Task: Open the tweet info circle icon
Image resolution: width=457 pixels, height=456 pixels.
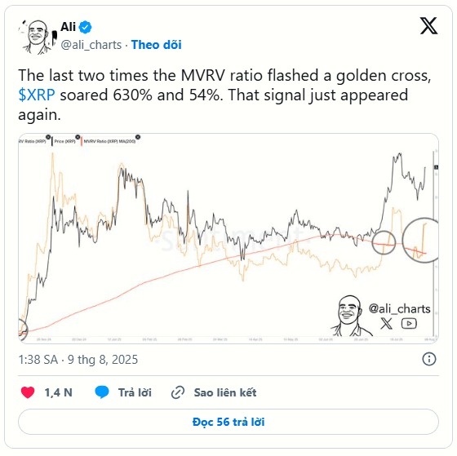Action: pos(429,359)
